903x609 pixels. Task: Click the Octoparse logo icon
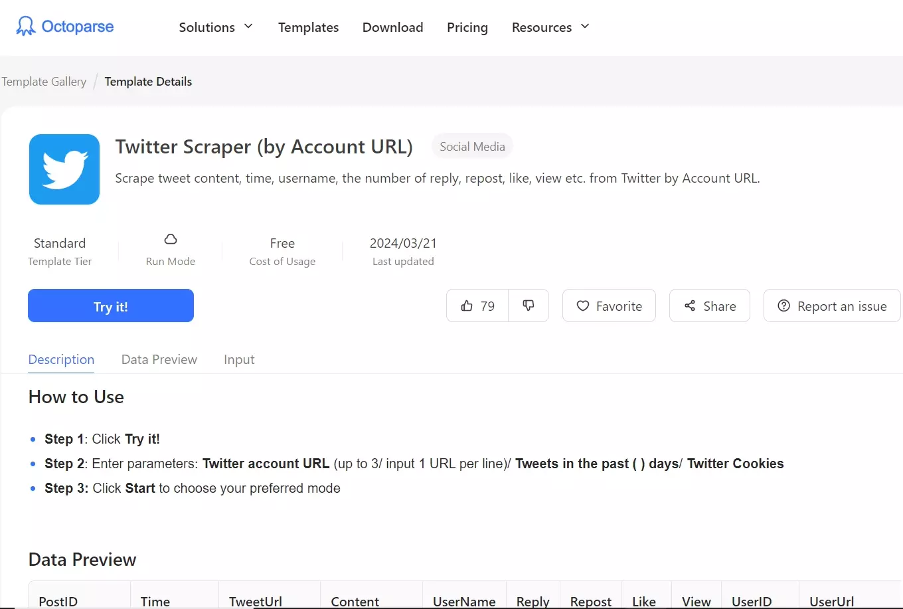point(26,27)
